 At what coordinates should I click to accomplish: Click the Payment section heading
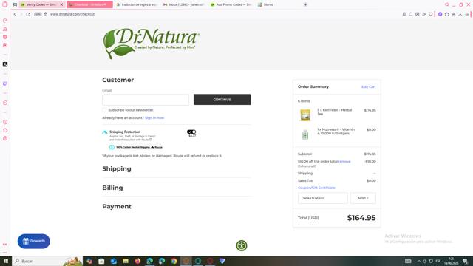point(117,207)
